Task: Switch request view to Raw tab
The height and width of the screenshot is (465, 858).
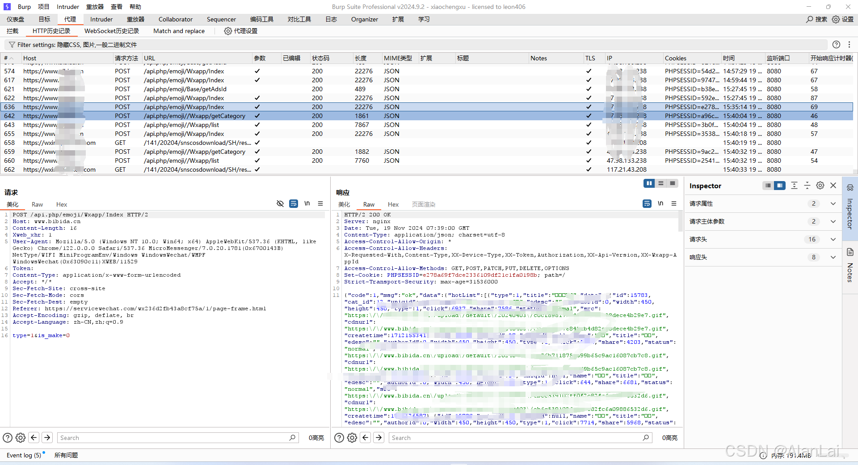Action: click(x=37, y=204)
